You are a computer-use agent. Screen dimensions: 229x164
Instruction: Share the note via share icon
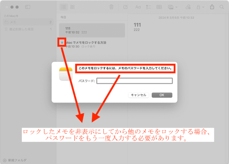coord(212,7)
